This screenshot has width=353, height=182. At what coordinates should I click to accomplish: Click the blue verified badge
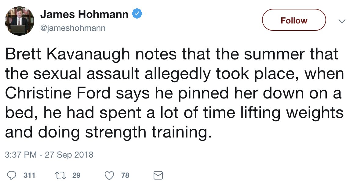[x=137, y=14]
